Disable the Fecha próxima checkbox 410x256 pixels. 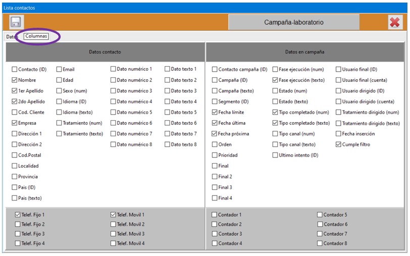215,134
